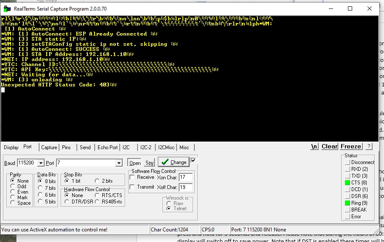Enable Receive software flow control
Image resolution: width=384 pixels, height=242 pixels.
(133, 177)
